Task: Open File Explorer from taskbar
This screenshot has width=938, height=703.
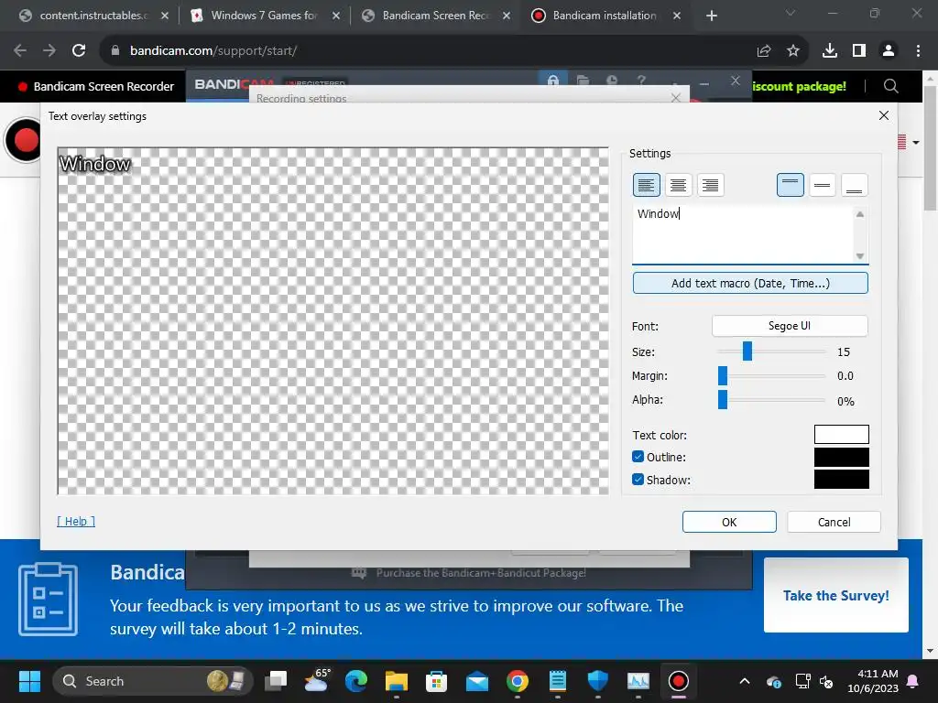Action: (x=397, y=681)
